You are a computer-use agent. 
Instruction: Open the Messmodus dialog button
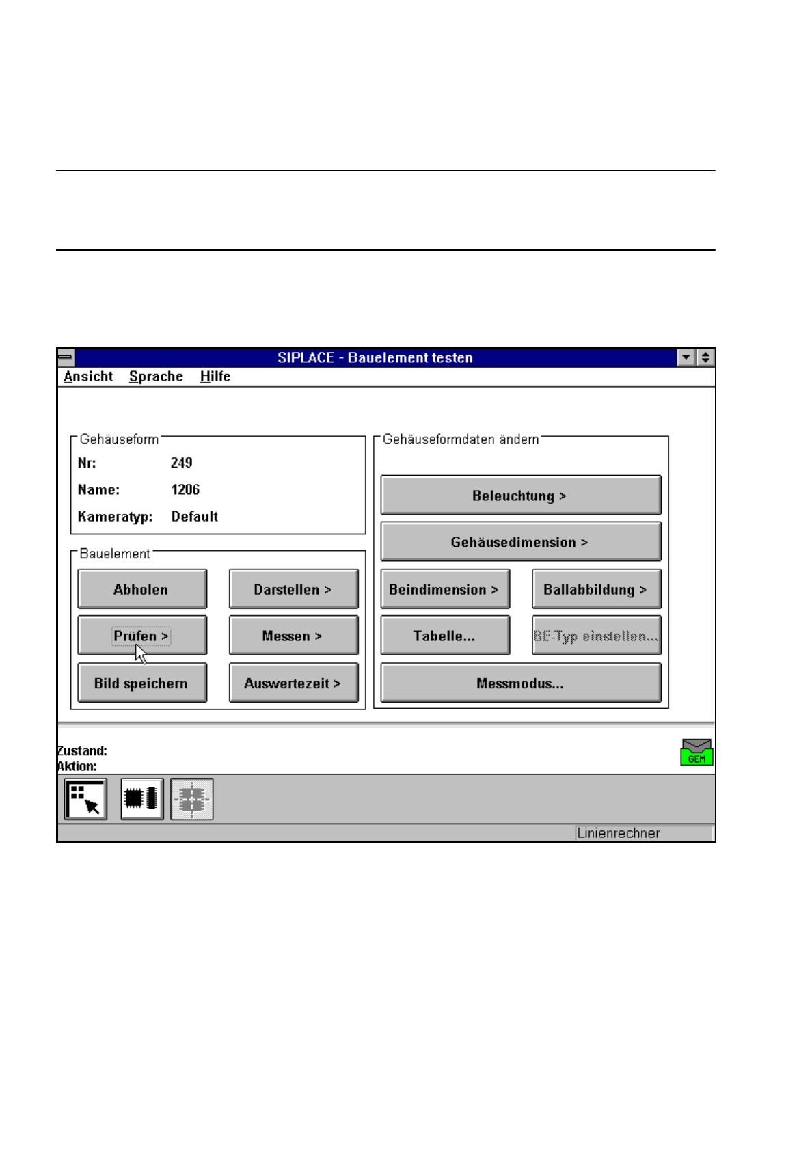(521, 683)
